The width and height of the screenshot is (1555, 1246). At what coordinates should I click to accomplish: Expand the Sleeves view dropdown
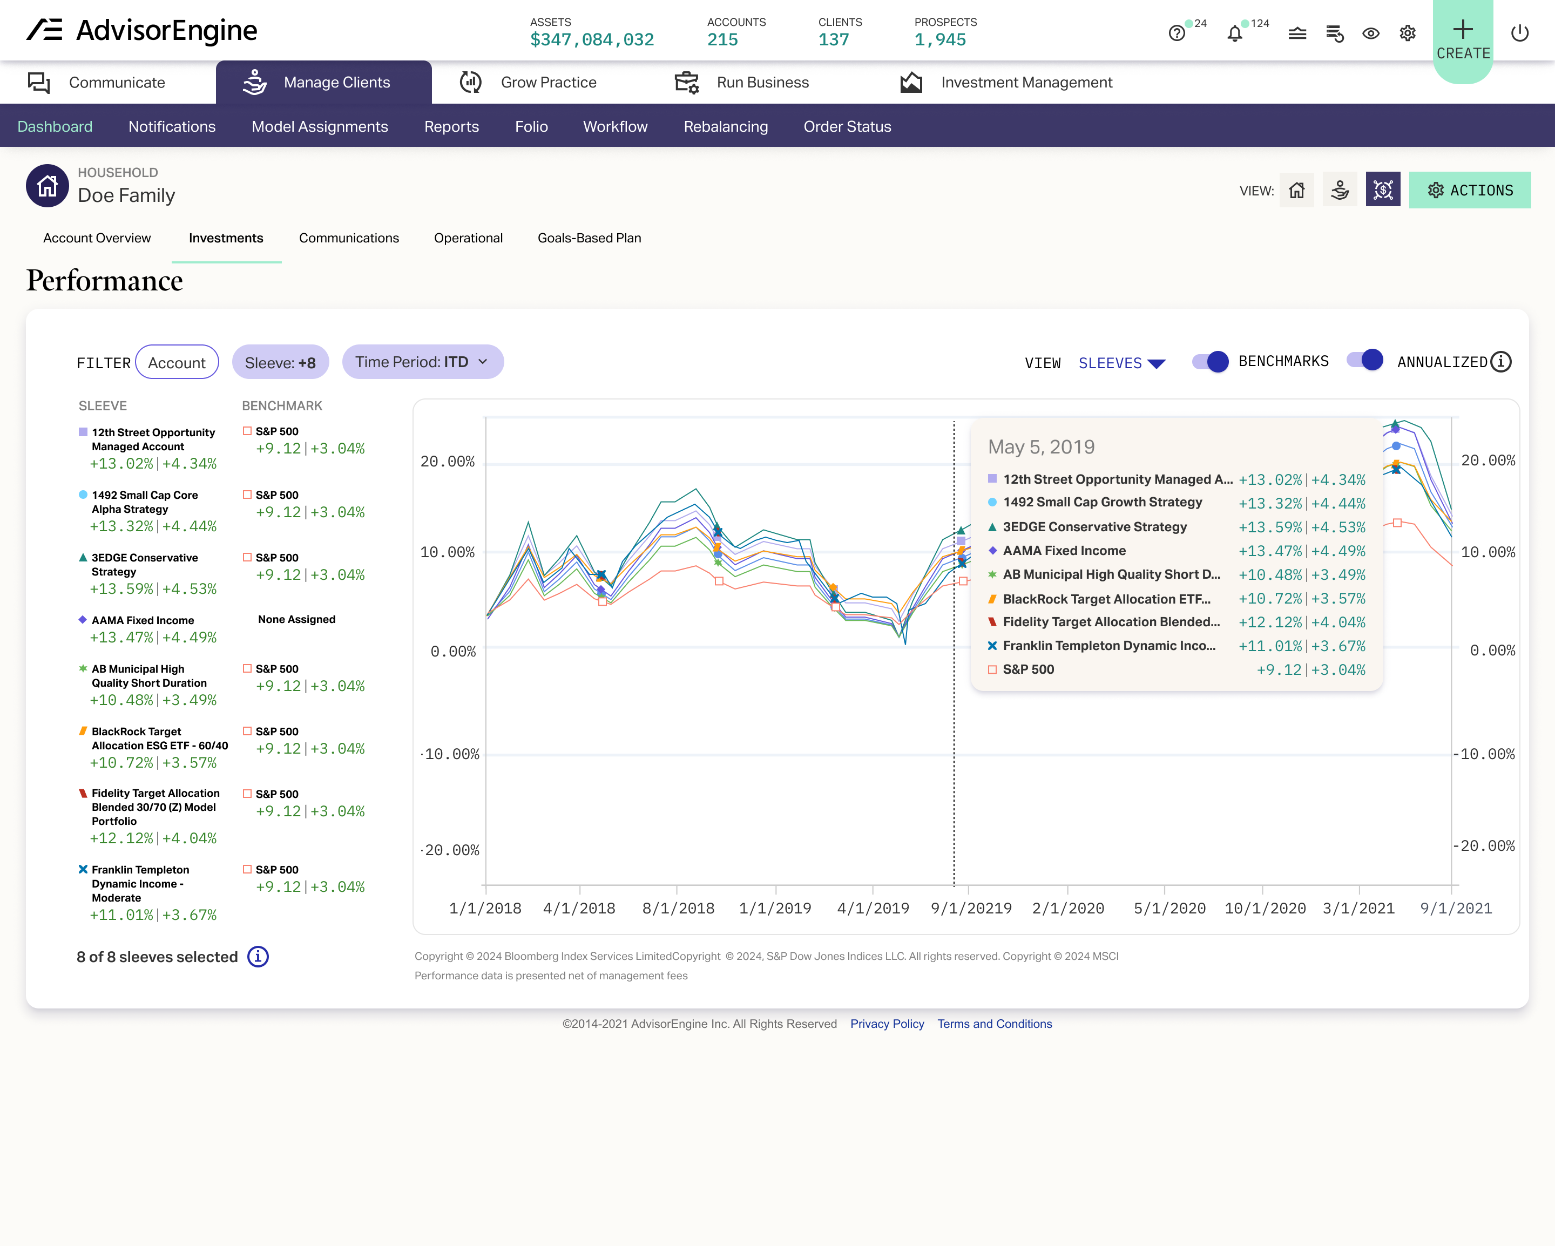(x=1121, y=363)
